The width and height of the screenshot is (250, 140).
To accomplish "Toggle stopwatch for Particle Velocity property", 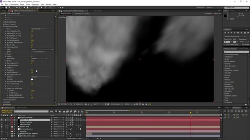I will tap(8, 40).
